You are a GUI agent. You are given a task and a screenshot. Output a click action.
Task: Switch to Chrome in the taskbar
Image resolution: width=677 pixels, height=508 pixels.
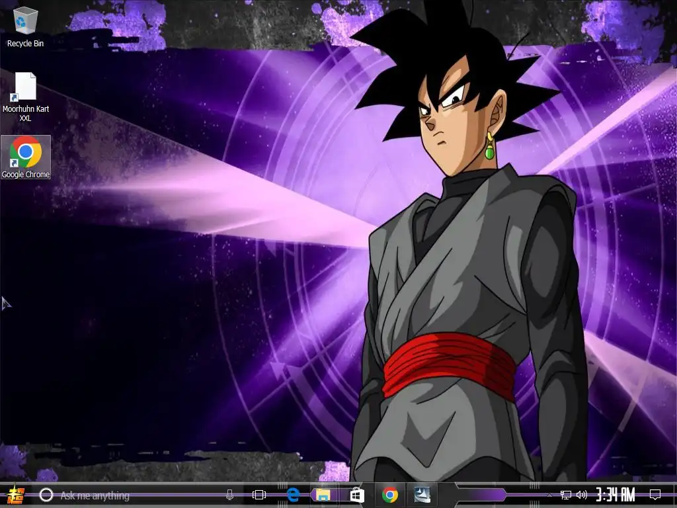coord(389,495)
